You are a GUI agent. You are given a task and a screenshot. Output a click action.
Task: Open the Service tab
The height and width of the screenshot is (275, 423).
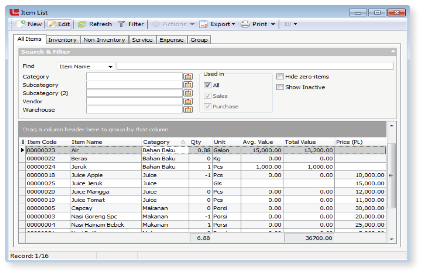tap(142, 40)
